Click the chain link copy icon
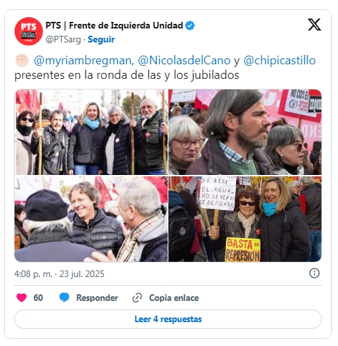 (137, 298)
